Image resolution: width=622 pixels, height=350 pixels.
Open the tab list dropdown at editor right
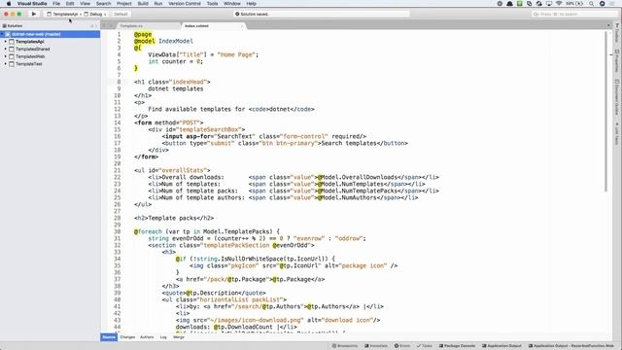tap(608, 26)
